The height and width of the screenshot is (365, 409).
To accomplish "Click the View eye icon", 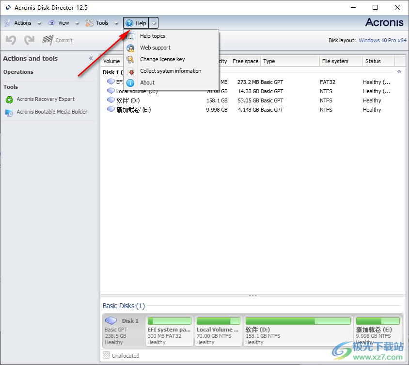I will point(52,23).
